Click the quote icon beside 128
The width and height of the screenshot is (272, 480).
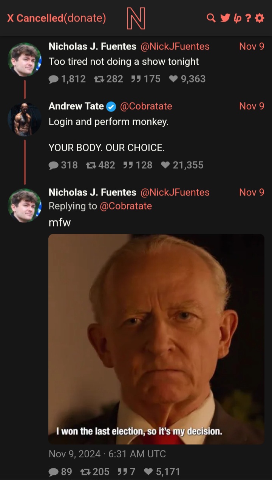point(128,165)
